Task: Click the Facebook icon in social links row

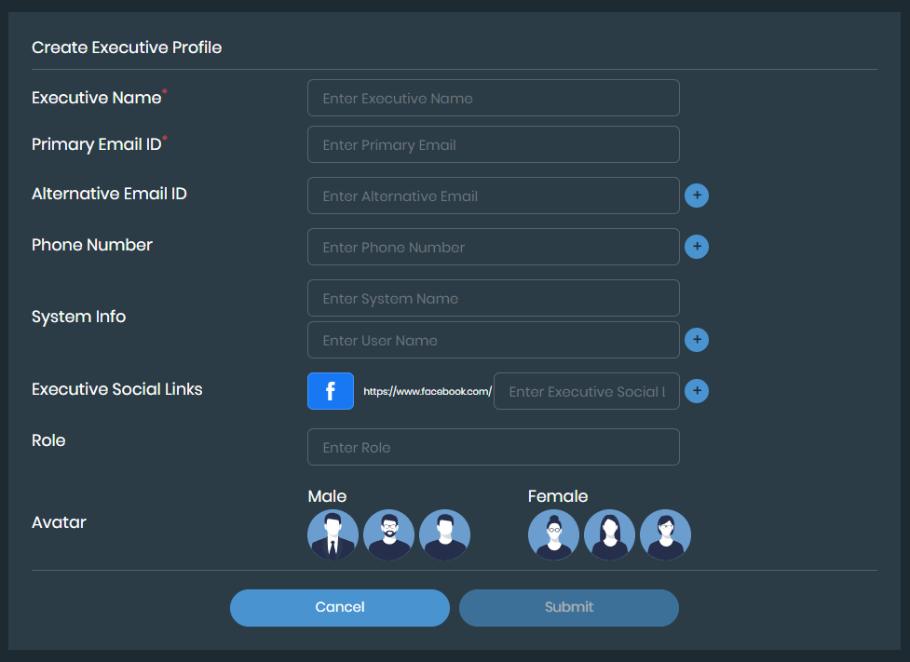Action: coord(330,391)
